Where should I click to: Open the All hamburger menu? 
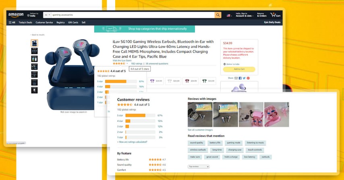pos(12,23)
